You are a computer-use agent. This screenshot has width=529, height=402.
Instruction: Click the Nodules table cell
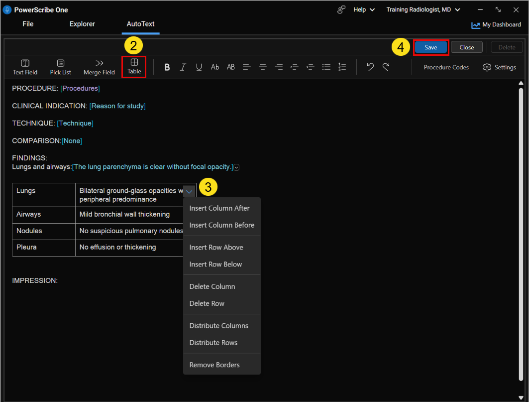click(x=44, y=232)
